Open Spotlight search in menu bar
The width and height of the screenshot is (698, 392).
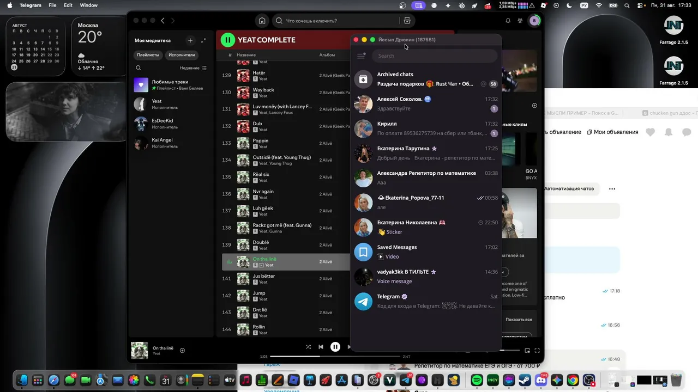tap(627, 5)
